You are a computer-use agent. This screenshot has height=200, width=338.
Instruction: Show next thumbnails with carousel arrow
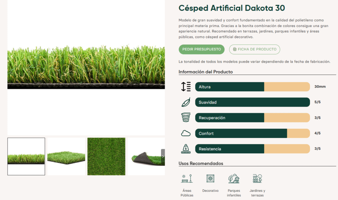click(163, 156)
